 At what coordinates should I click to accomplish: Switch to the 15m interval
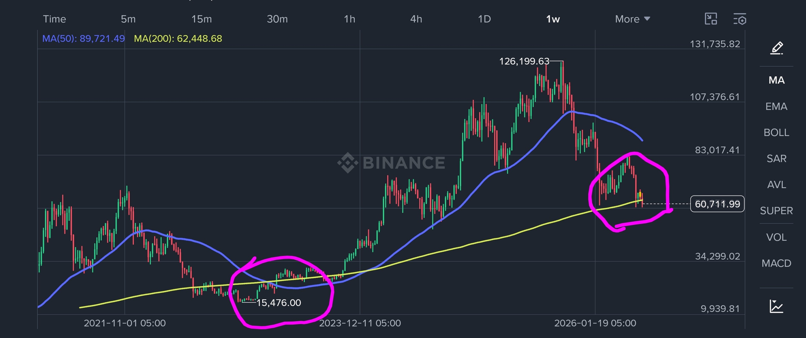tap(202, 19)
